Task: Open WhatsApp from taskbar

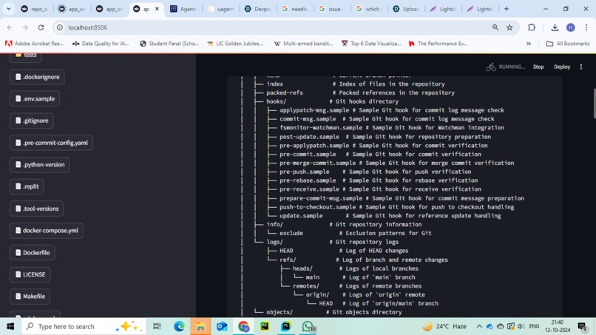Action: coord(308,327)
